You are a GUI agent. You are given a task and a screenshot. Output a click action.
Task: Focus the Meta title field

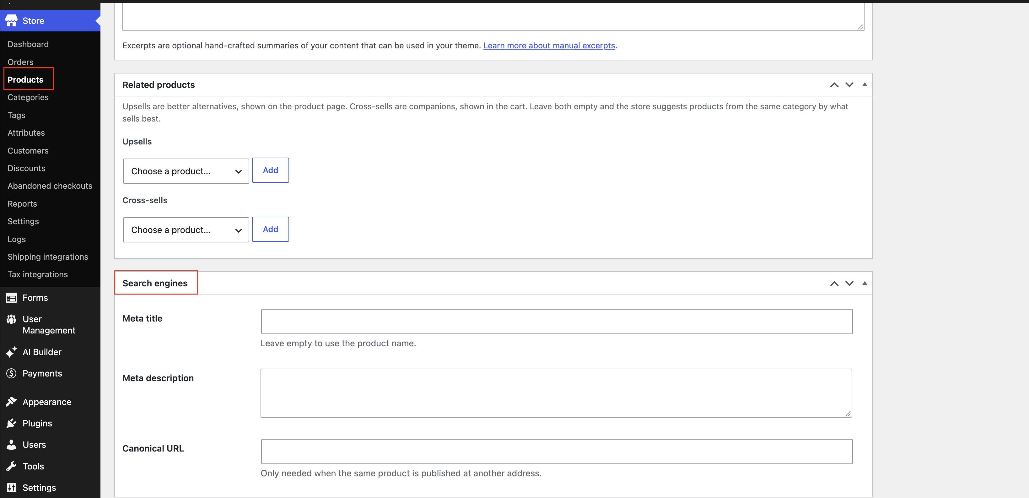(x=557, y=321)
